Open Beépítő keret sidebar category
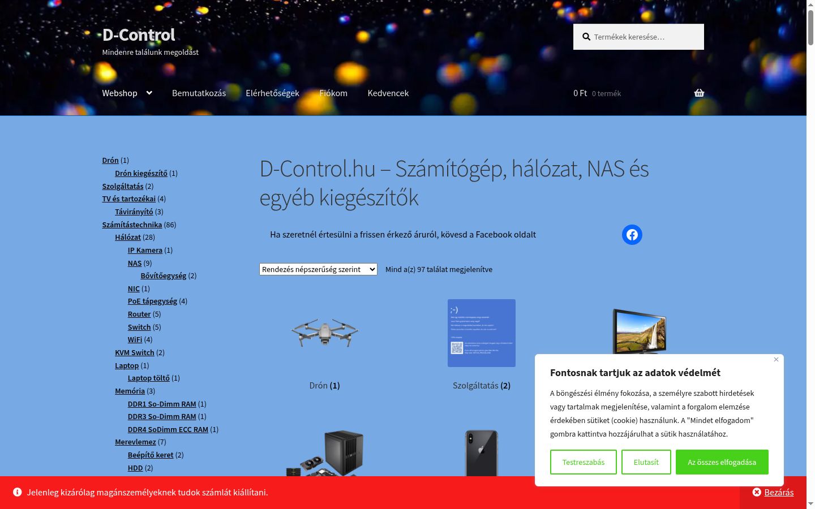 click(151, 455)
